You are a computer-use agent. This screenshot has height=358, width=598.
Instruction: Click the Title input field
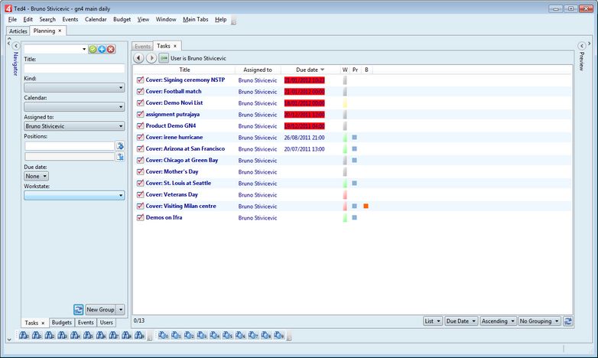pyautogui.click(x=74, y=68)
